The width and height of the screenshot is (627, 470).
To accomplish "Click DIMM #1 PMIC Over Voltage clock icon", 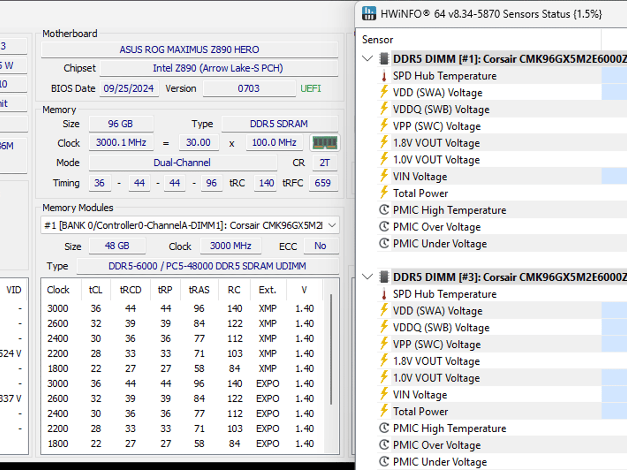I will pos(384,227).
